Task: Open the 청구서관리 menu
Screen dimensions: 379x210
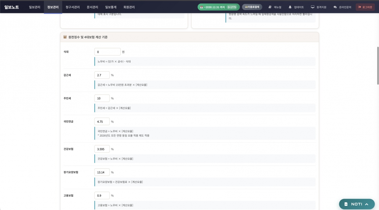Action: tap(73, 7)
